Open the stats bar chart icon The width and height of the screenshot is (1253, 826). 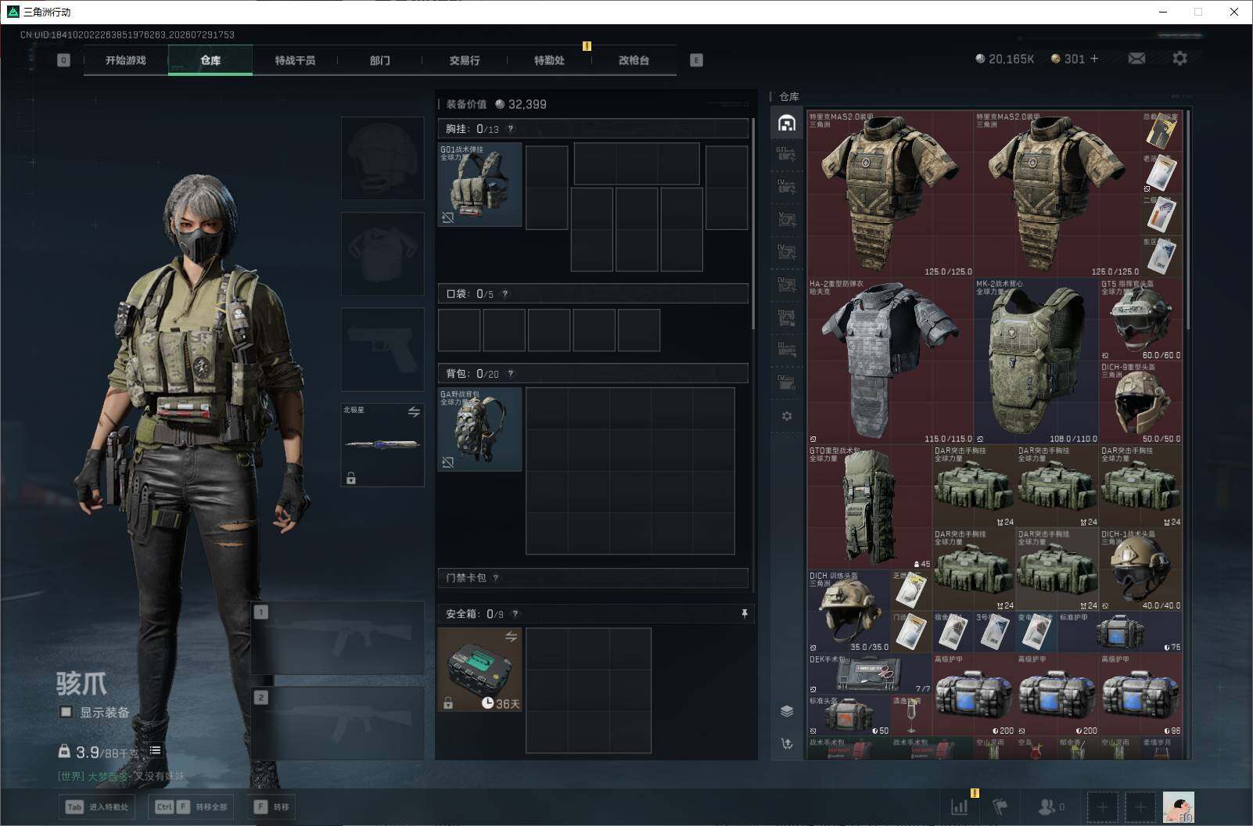point(960,806)
